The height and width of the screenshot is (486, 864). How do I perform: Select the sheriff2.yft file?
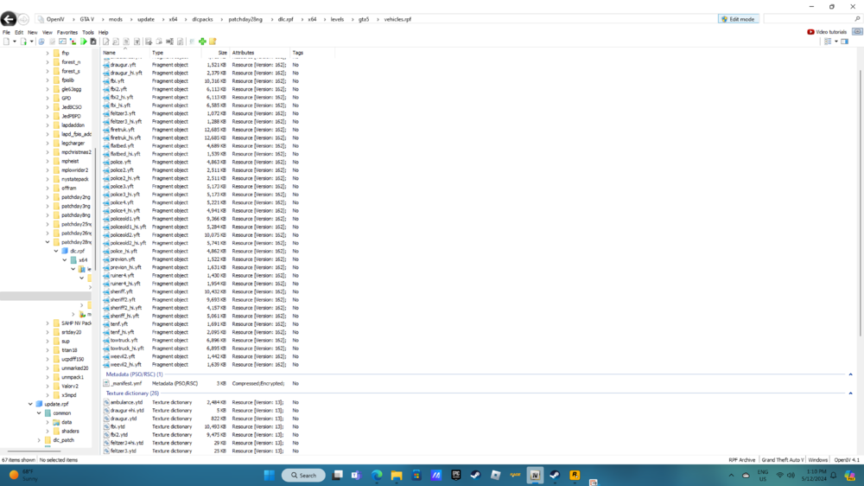[x=123, y=300]
